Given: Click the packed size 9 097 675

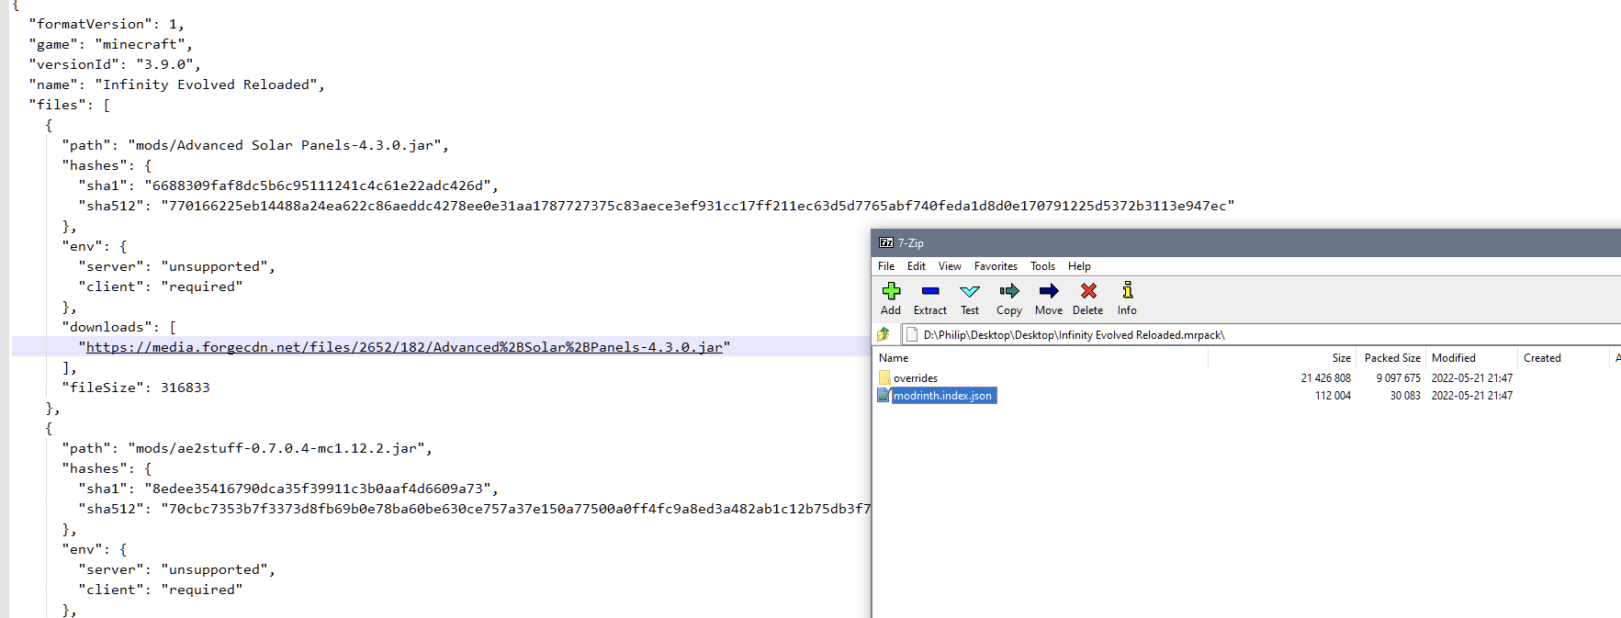Looking at the screenshot, I should [1398, 377].
